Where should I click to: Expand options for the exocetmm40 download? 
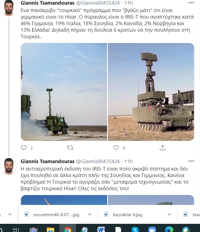[89, 215]
